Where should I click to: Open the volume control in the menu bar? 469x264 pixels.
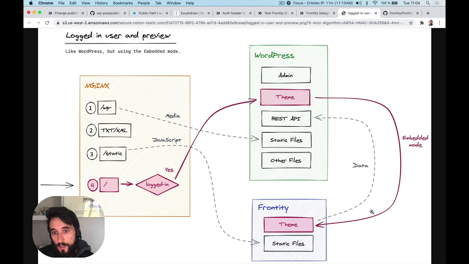click(x=358, y=3)
